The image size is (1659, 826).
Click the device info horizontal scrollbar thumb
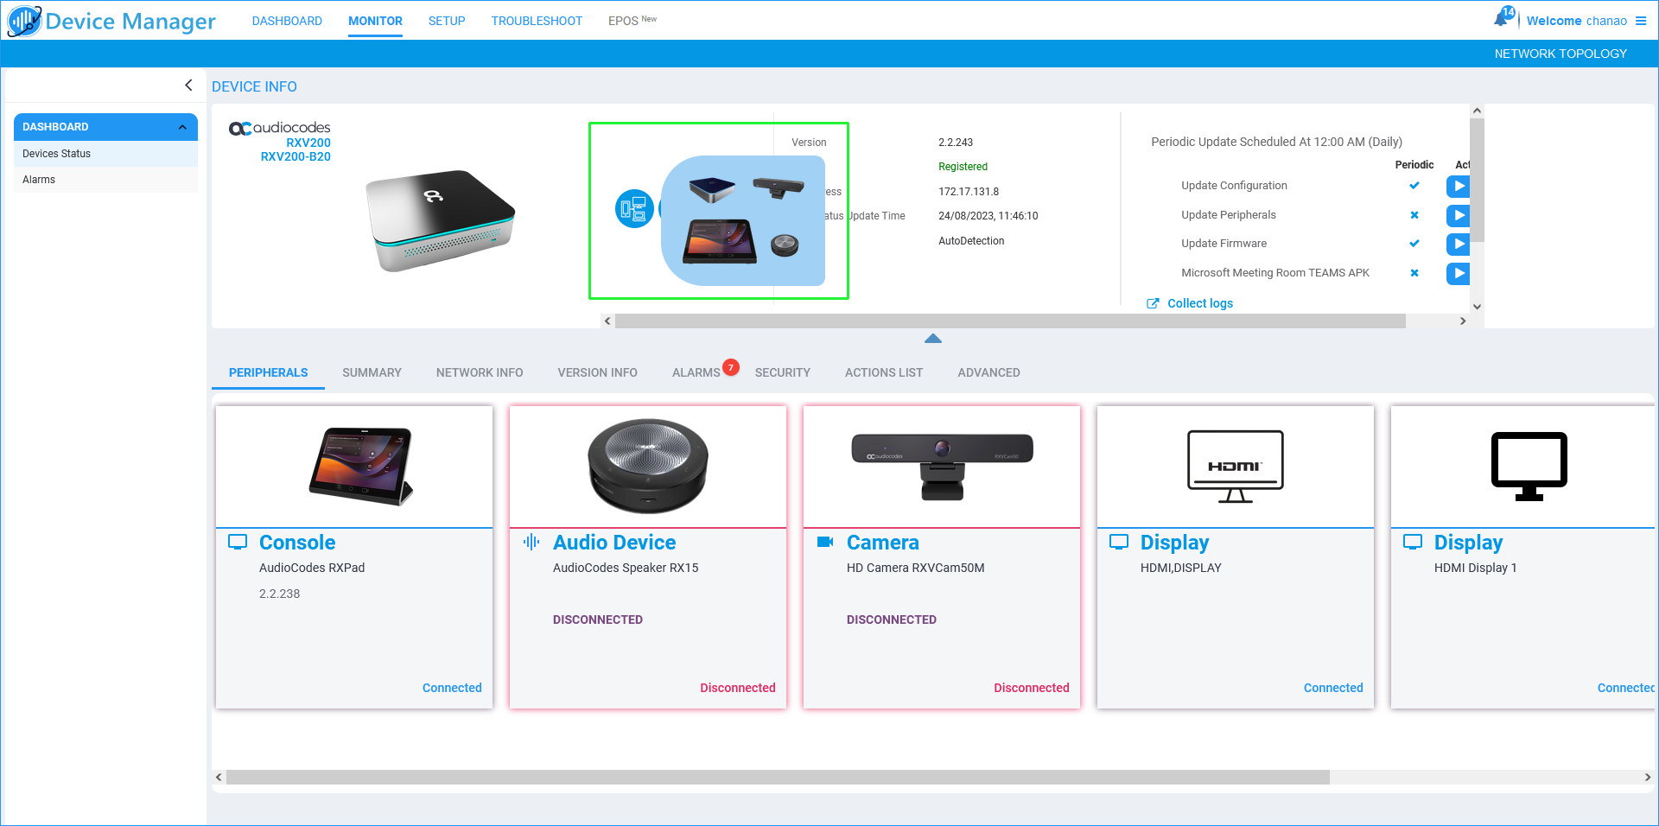(1010, 321)
